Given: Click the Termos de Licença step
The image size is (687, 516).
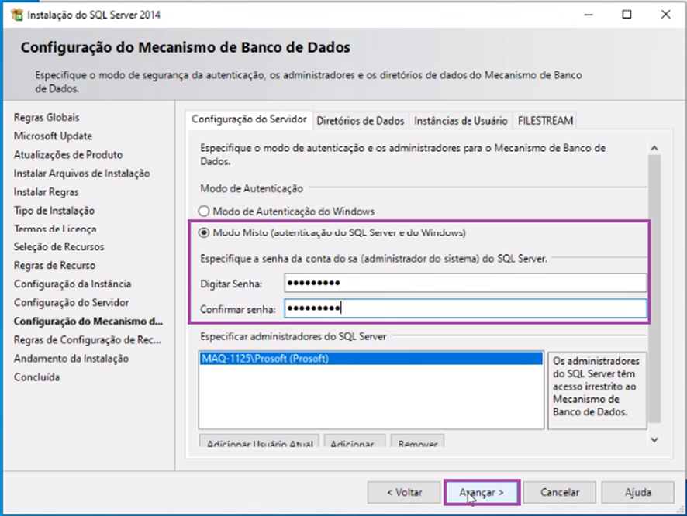Looking at the screenshot, I should [x=55, y=229].
